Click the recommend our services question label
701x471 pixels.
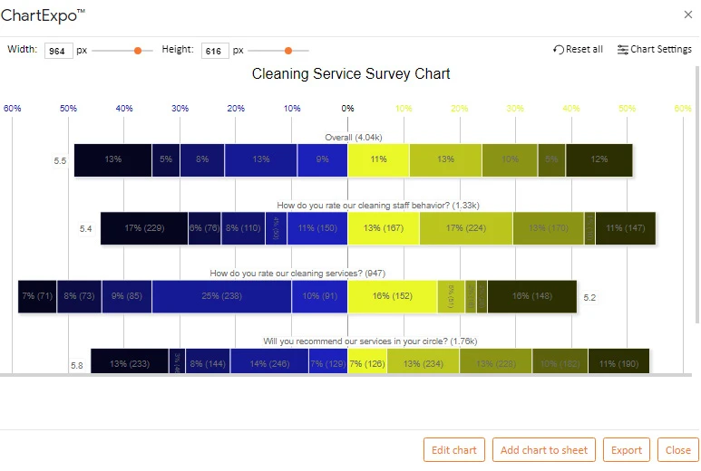tap(370, 341)
